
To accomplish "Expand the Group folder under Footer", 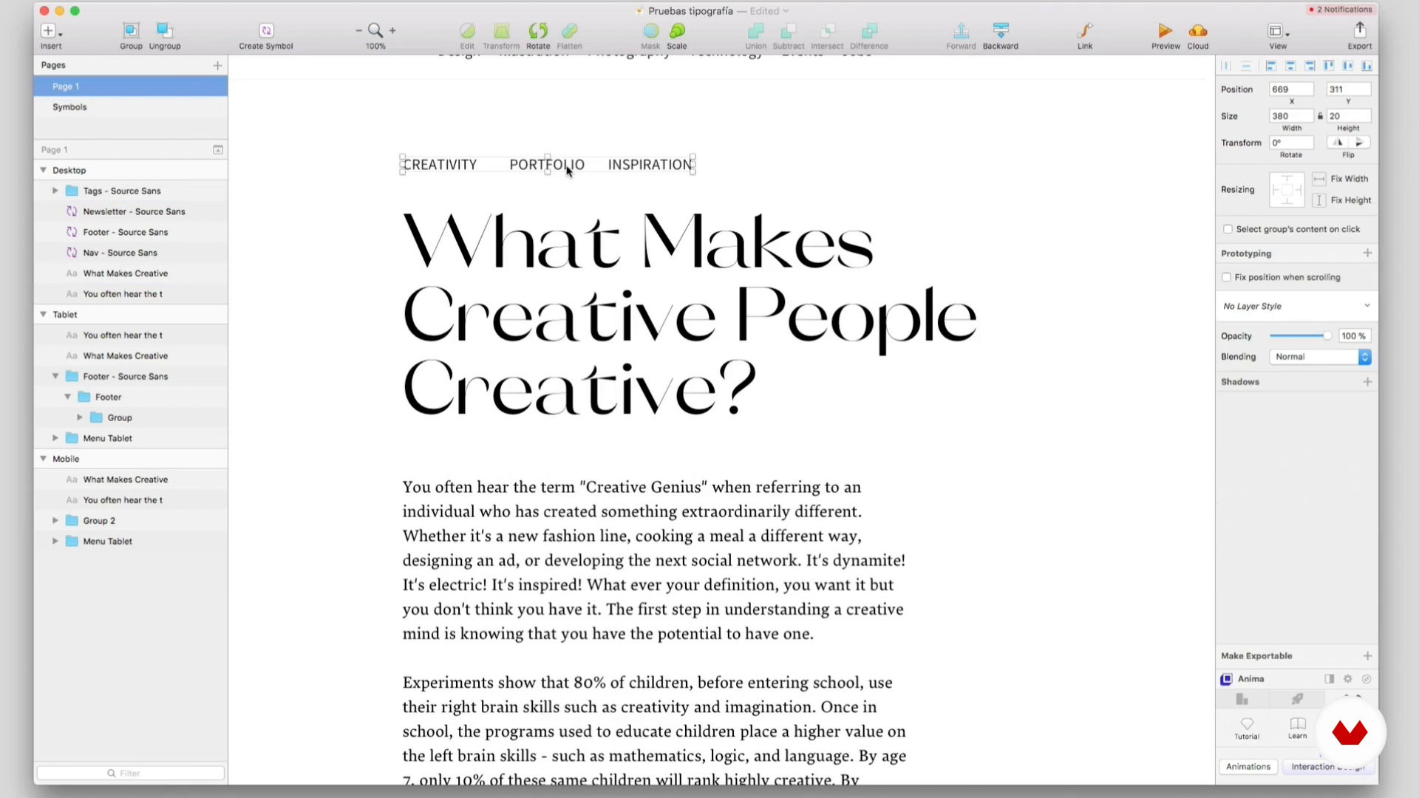I will coord(80,417).
